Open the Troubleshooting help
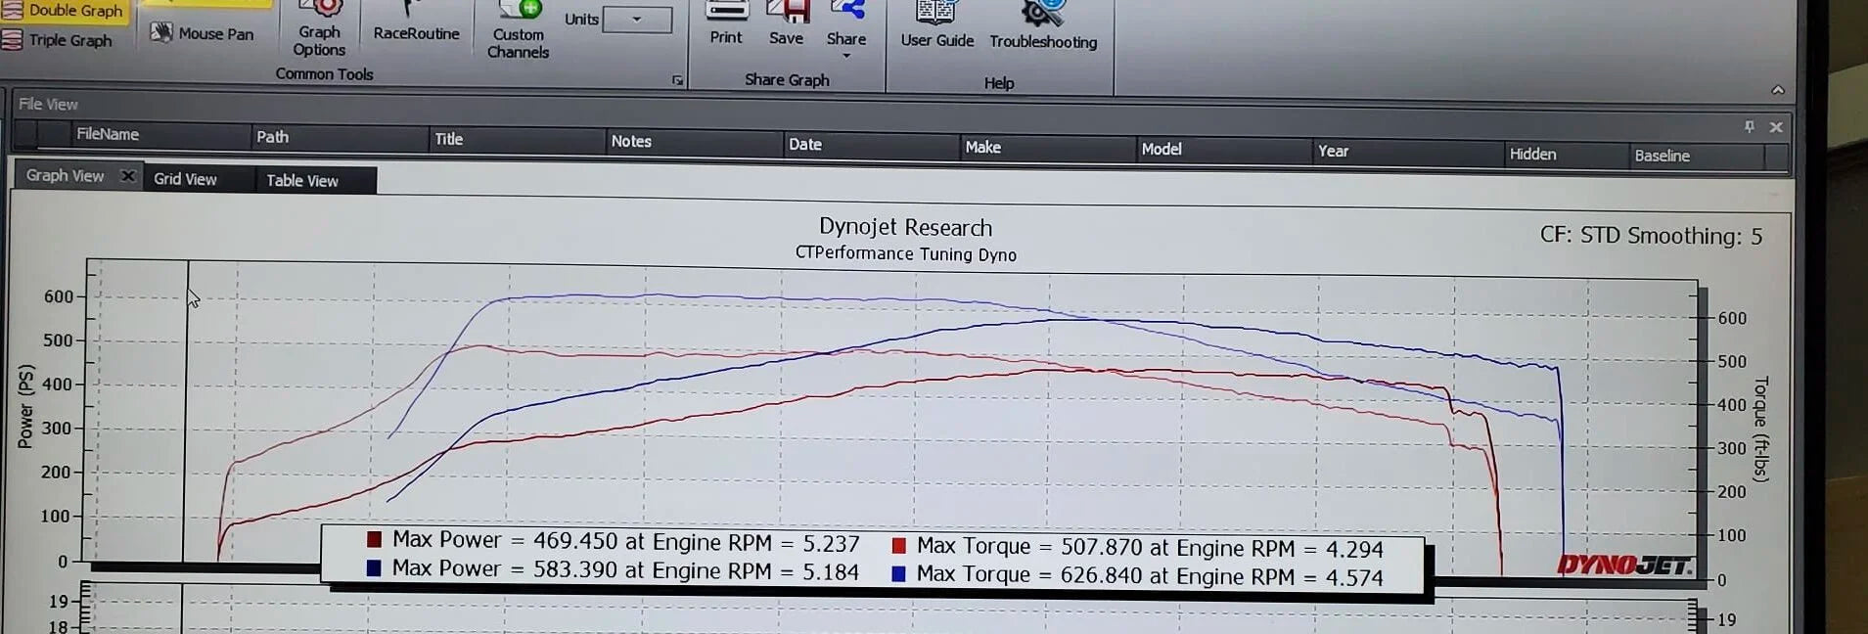The image size is (1868, 634). (1042, 26)
